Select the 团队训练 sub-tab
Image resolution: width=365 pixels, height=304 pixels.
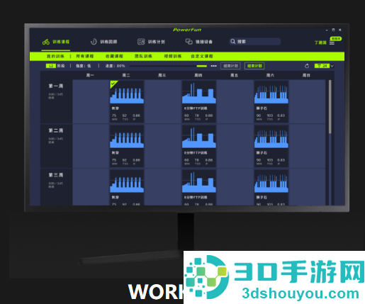[143, 56]
